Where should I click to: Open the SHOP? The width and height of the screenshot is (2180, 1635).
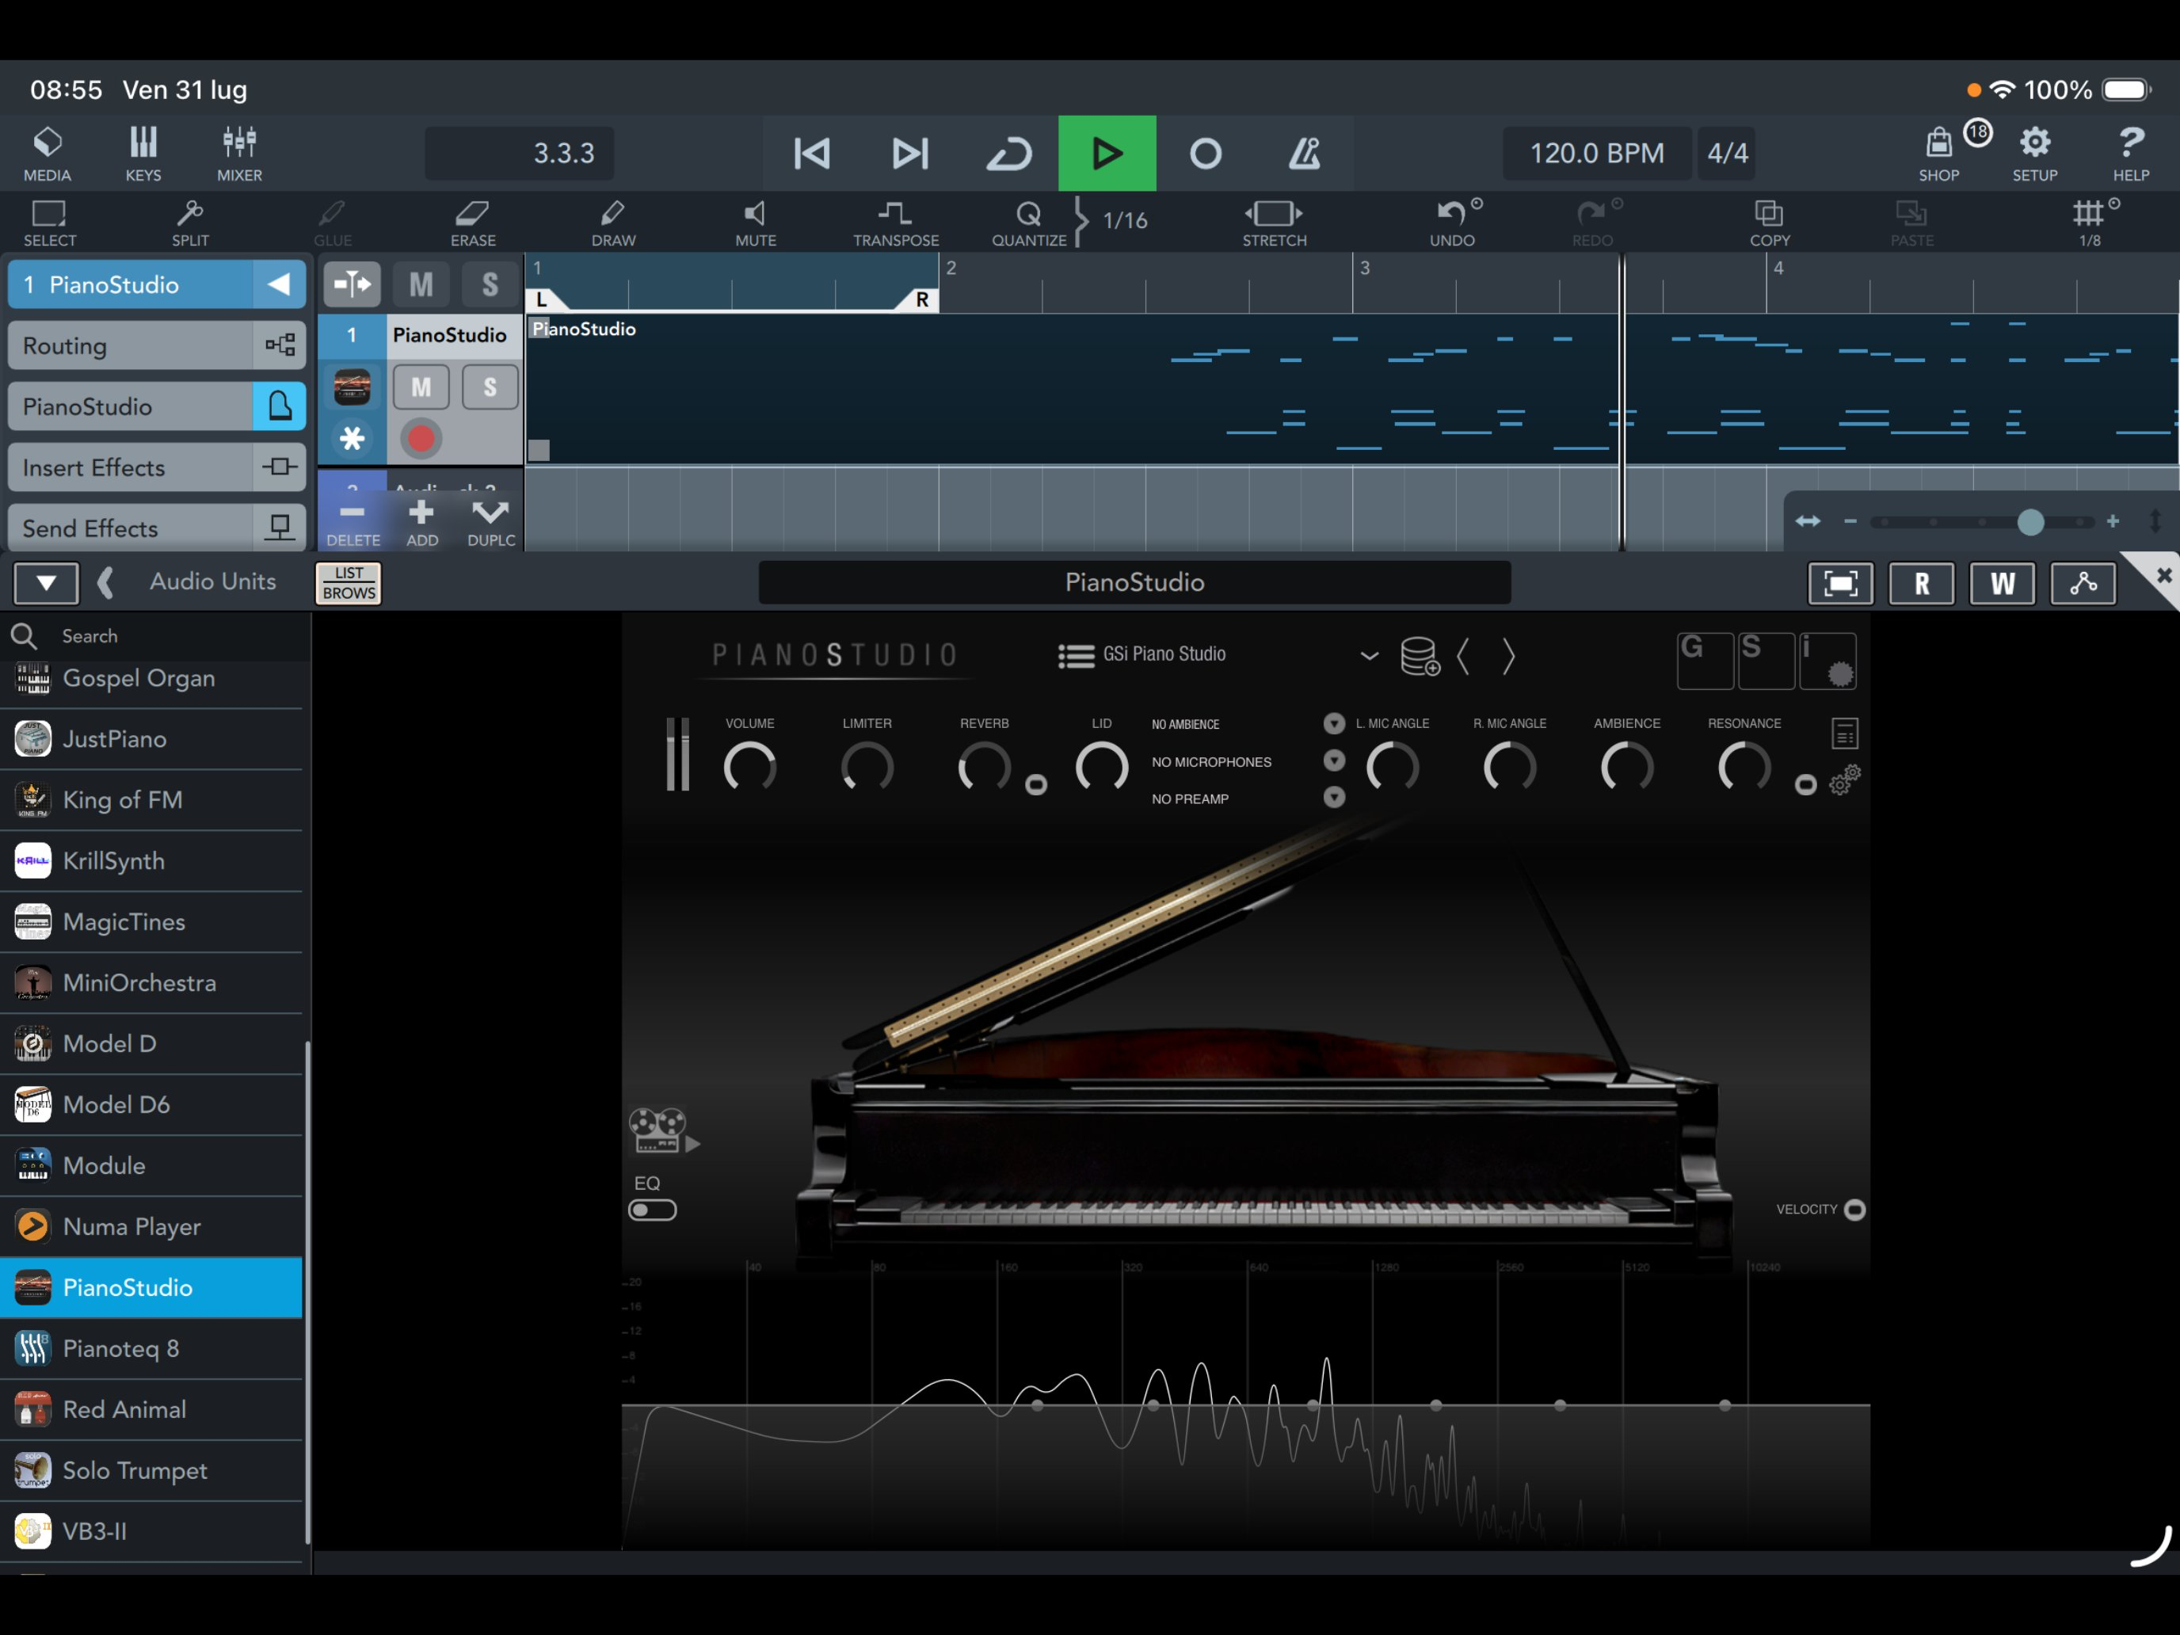coord(1938,154)
